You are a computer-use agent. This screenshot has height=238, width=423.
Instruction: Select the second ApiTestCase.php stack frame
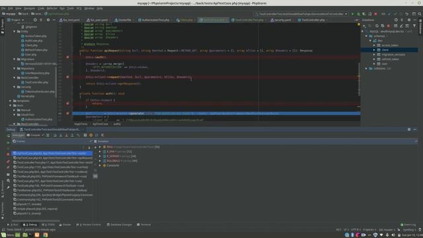click(53, 158)
